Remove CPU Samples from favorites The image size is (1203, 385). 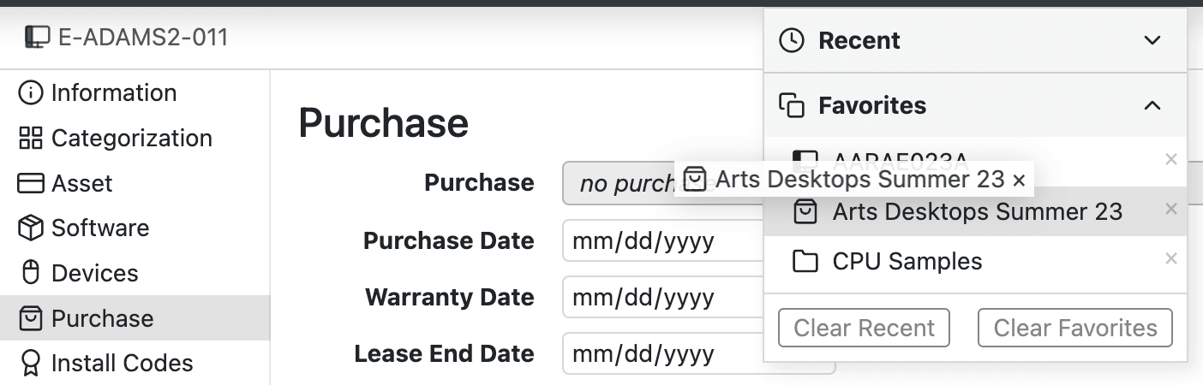click(x=1171, y=258)
